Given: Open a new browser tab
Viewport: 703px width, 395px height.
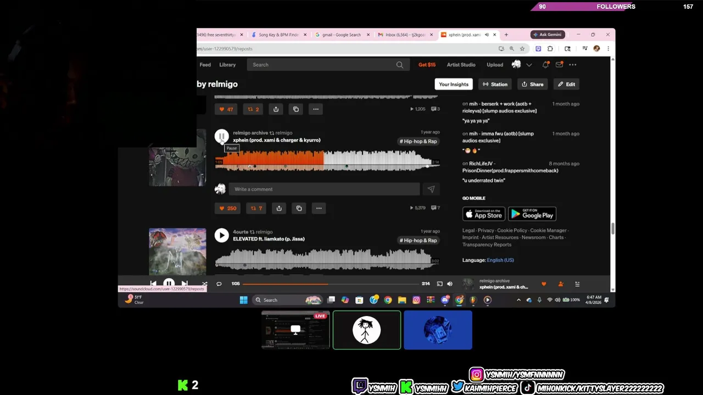Looking at the screenshot, I should pos(506,35).
